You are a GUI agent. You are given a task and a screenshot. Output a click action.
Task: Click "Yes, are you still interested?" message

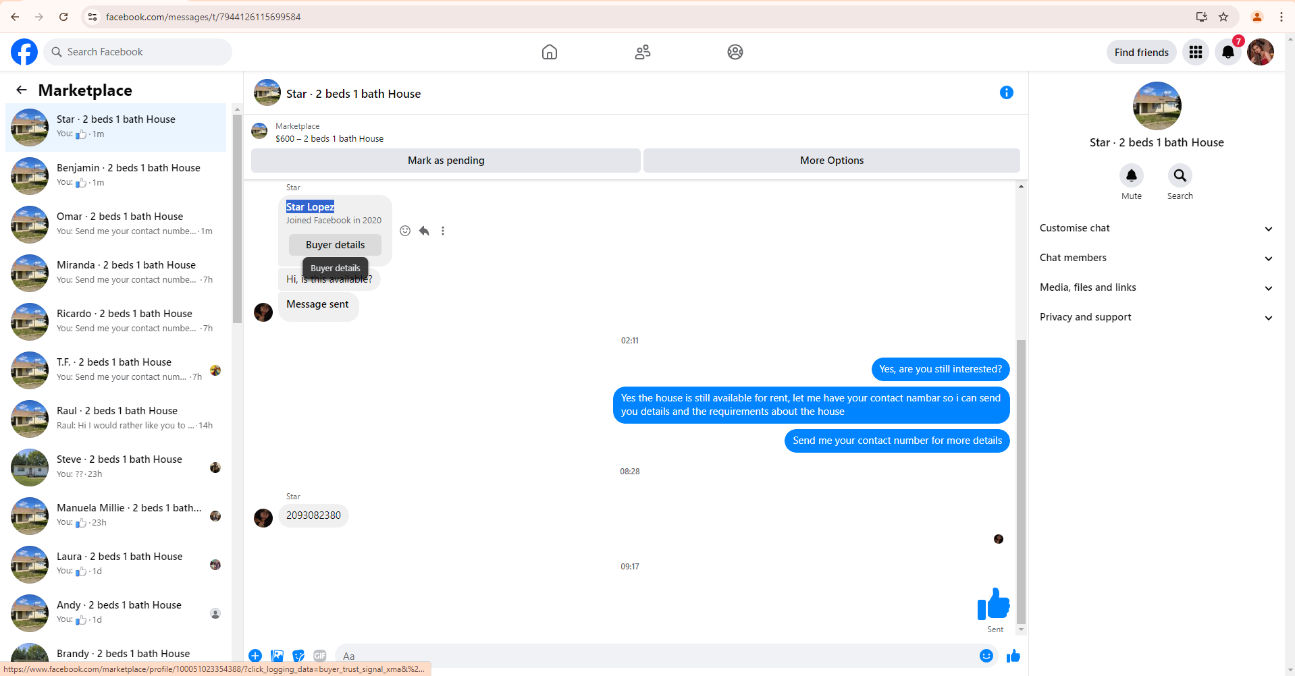click(941, 369)
